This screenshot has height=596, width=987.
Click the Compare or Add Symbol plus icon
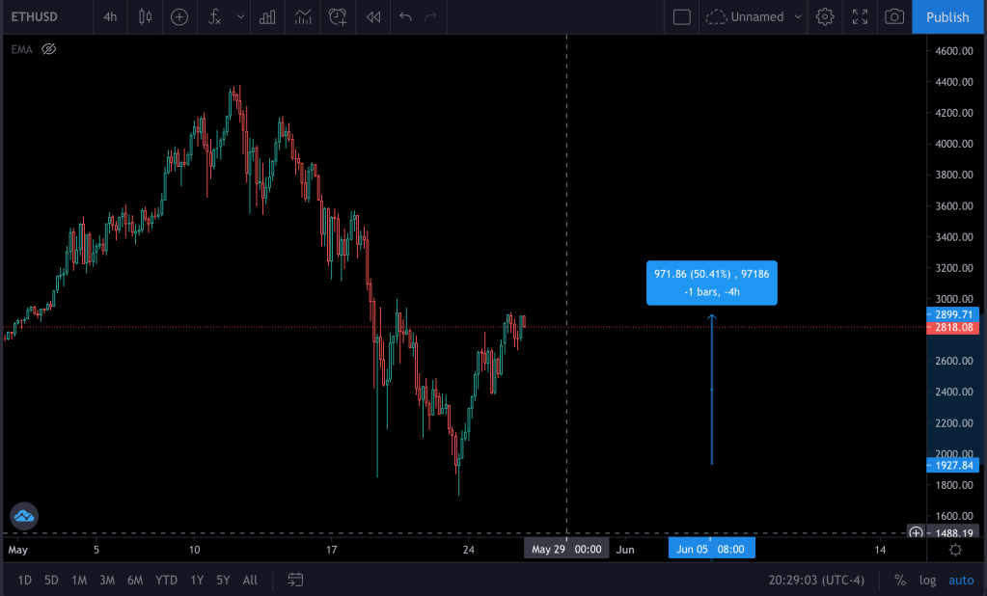178,16
